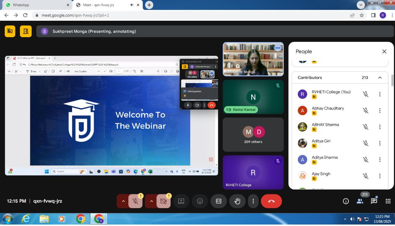Viewport: 395px width, 226px height.
Task: Collapse the Contributors list
Action: coord(380,78)
